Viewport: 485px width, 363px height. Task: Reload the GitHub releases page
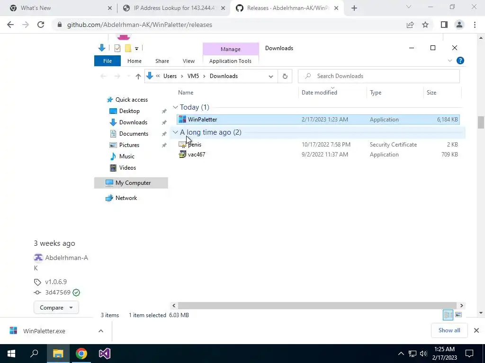(41, 25)
